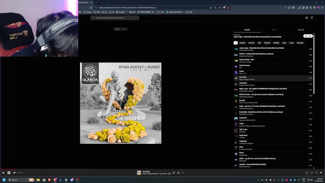The height and width of the screenshot is (183, 325).
Task: Click the song progress bar
Action: tap(162, 169)
